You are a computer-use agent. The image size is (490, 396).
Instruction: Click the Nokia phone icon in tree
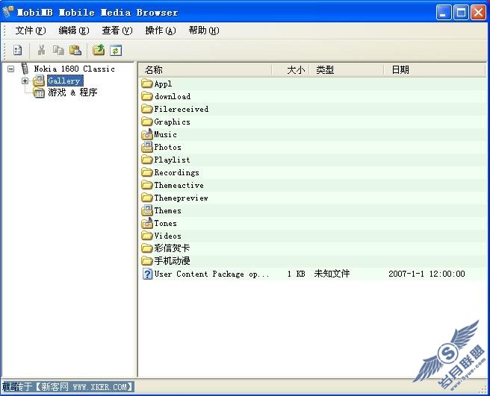pyautogui.click(x=25, y=69)
